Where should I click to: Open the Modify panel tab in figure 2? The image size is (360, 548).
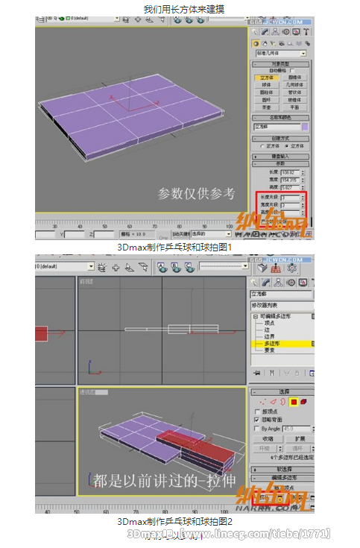pos(267,283)
